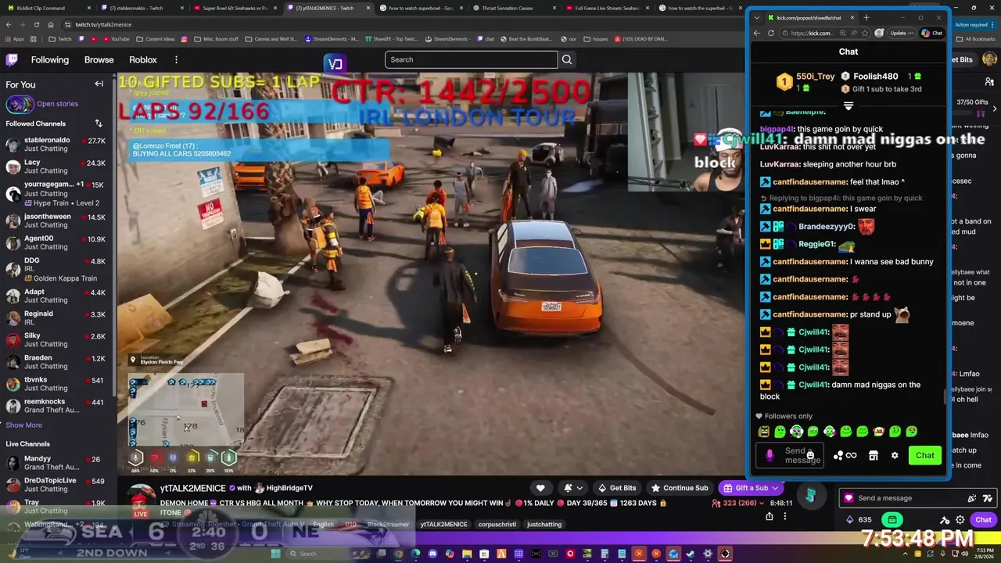Open Twitch chat settings gear
This screenshot has height=563, width=1001.
pos(960,519)
